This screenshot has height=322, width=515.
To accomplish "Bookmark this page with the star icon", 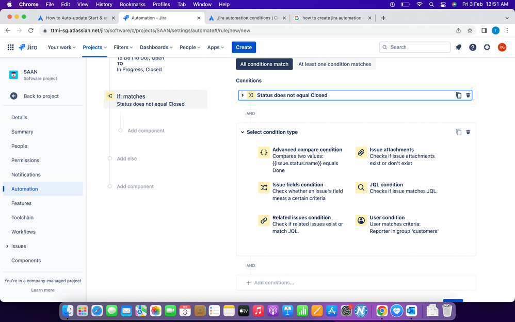I will [x=470, y=30].
